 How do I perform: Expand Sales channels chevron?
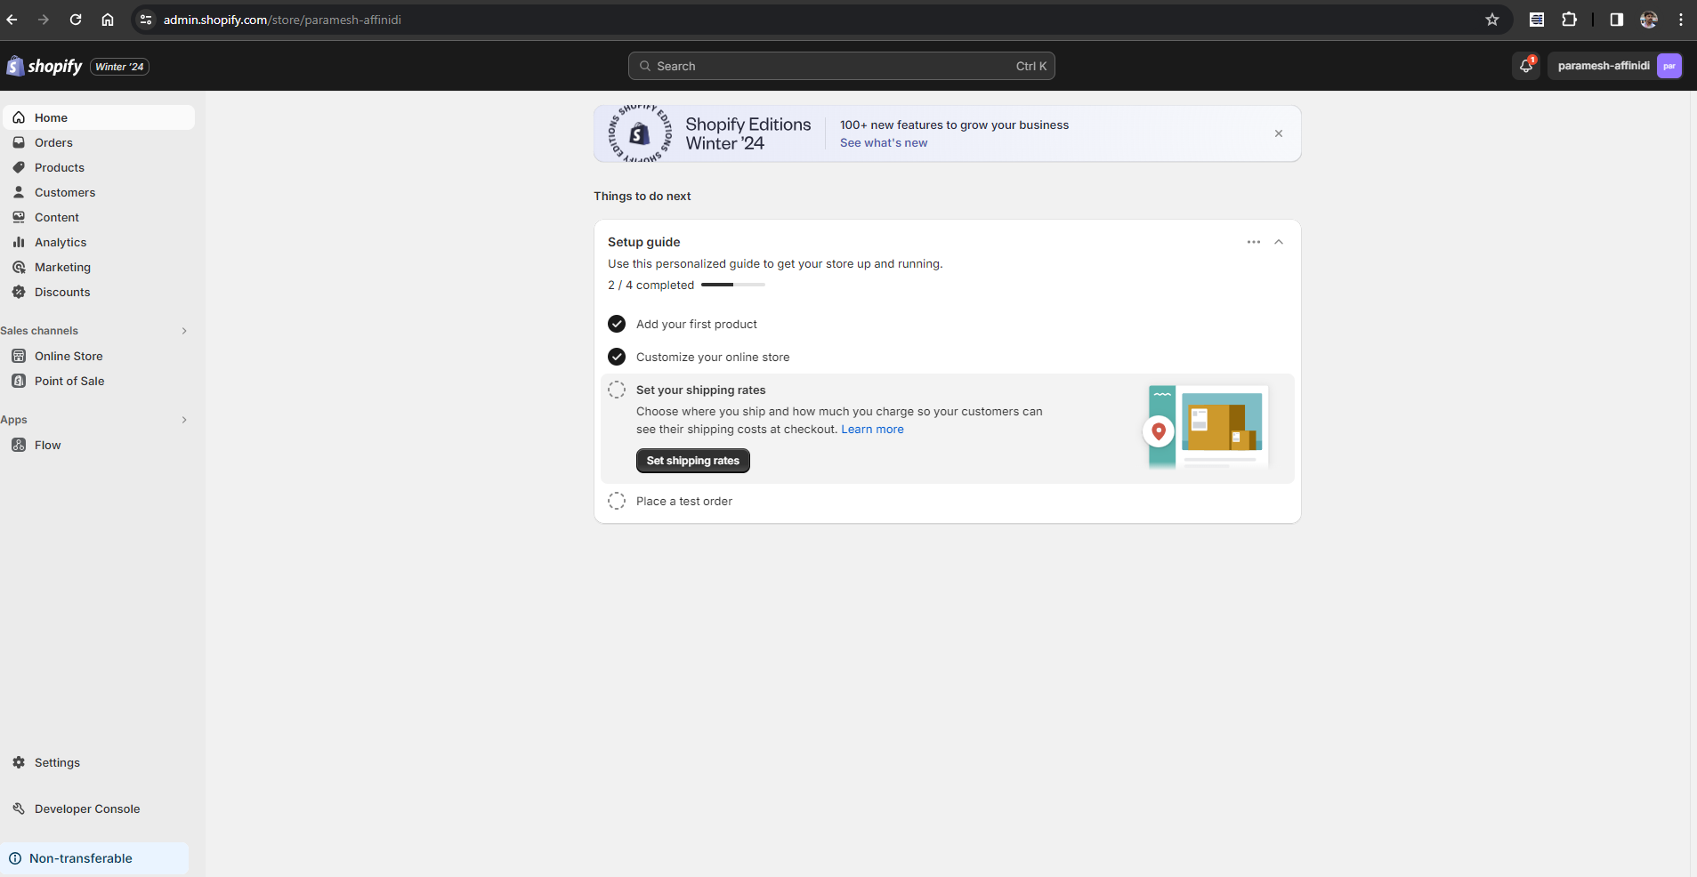[184, 331]
